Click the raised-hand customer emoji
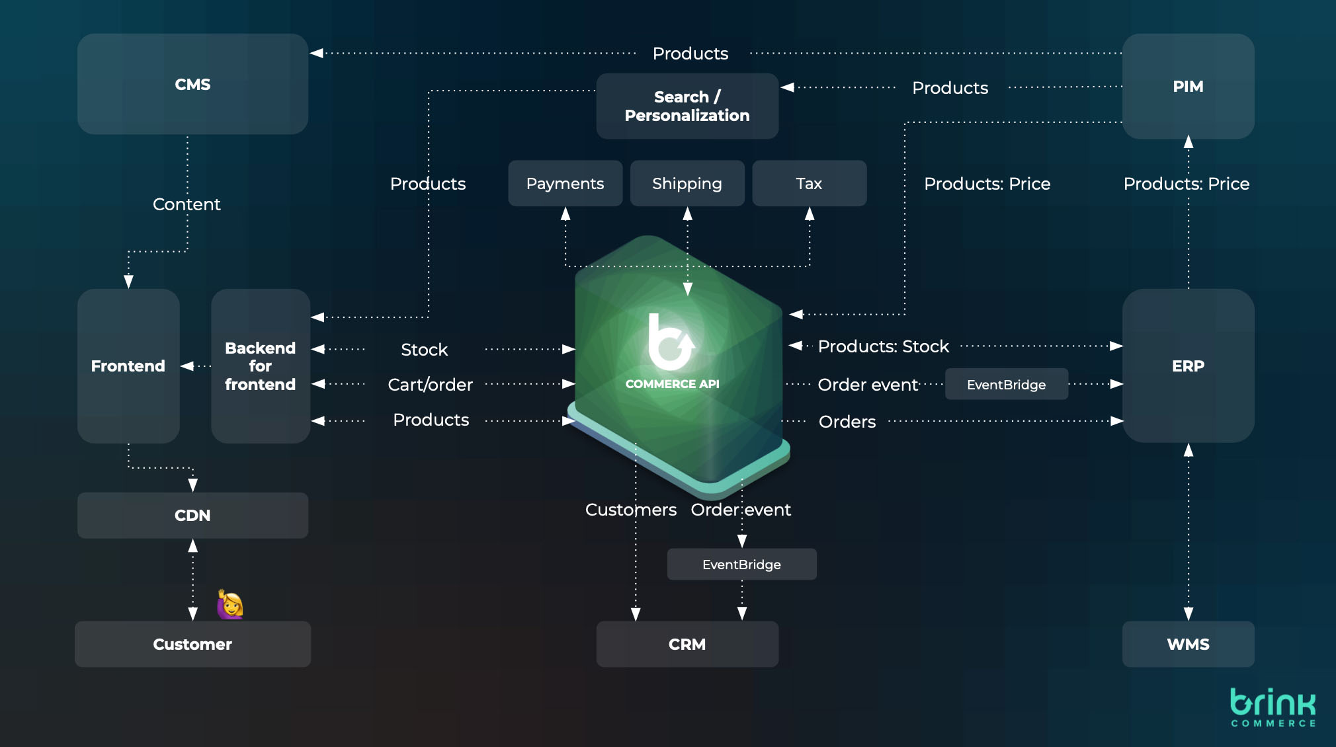Image resolution: width=1336 pixels, height=747 pixels. coord(230,604)
